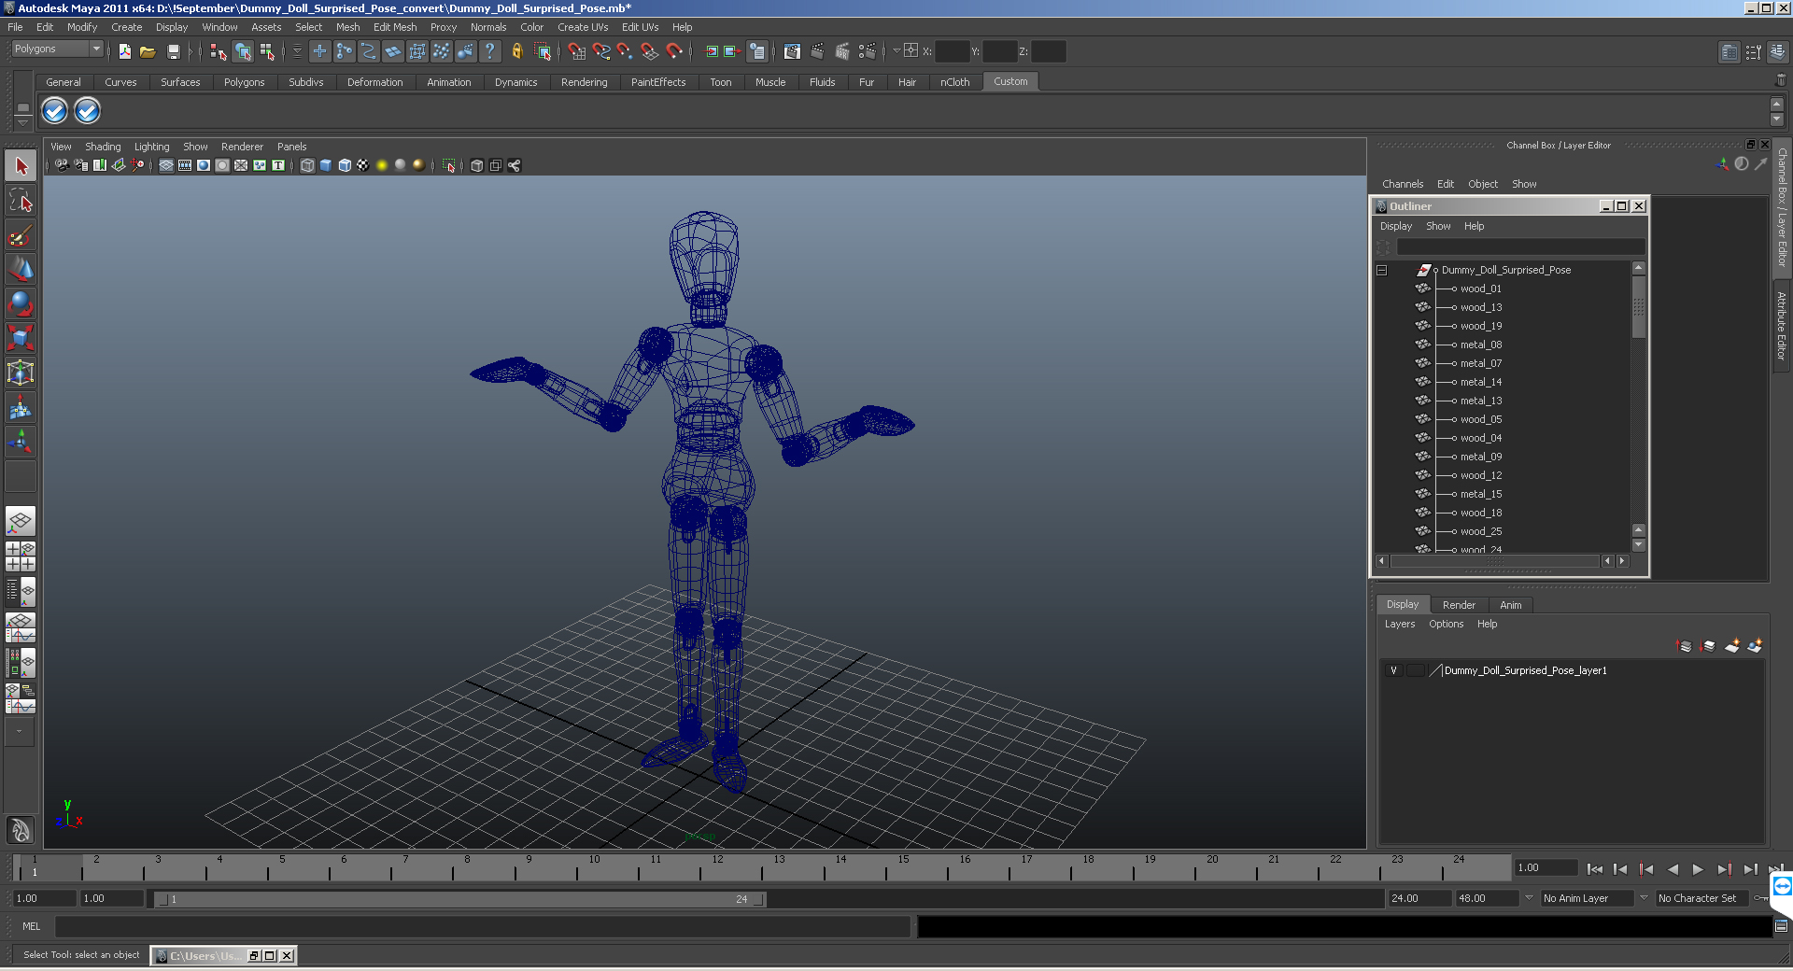
Task: Toggle wireframe shading cube icon
Action: (x=307, y=165)
